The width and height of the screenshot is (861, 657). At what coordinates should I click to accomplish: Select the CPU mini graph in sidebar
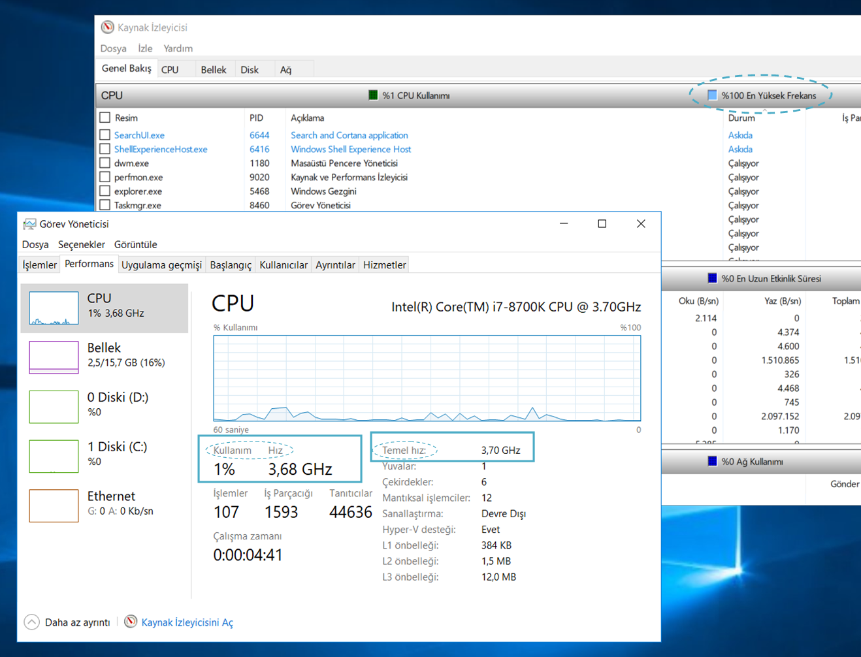[x=54, y=308]
